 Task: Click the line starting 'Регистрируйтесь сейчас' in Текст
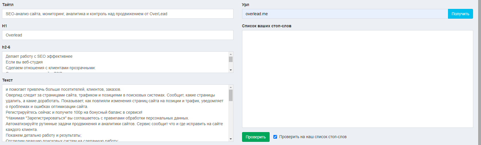[x=74, y=112]
